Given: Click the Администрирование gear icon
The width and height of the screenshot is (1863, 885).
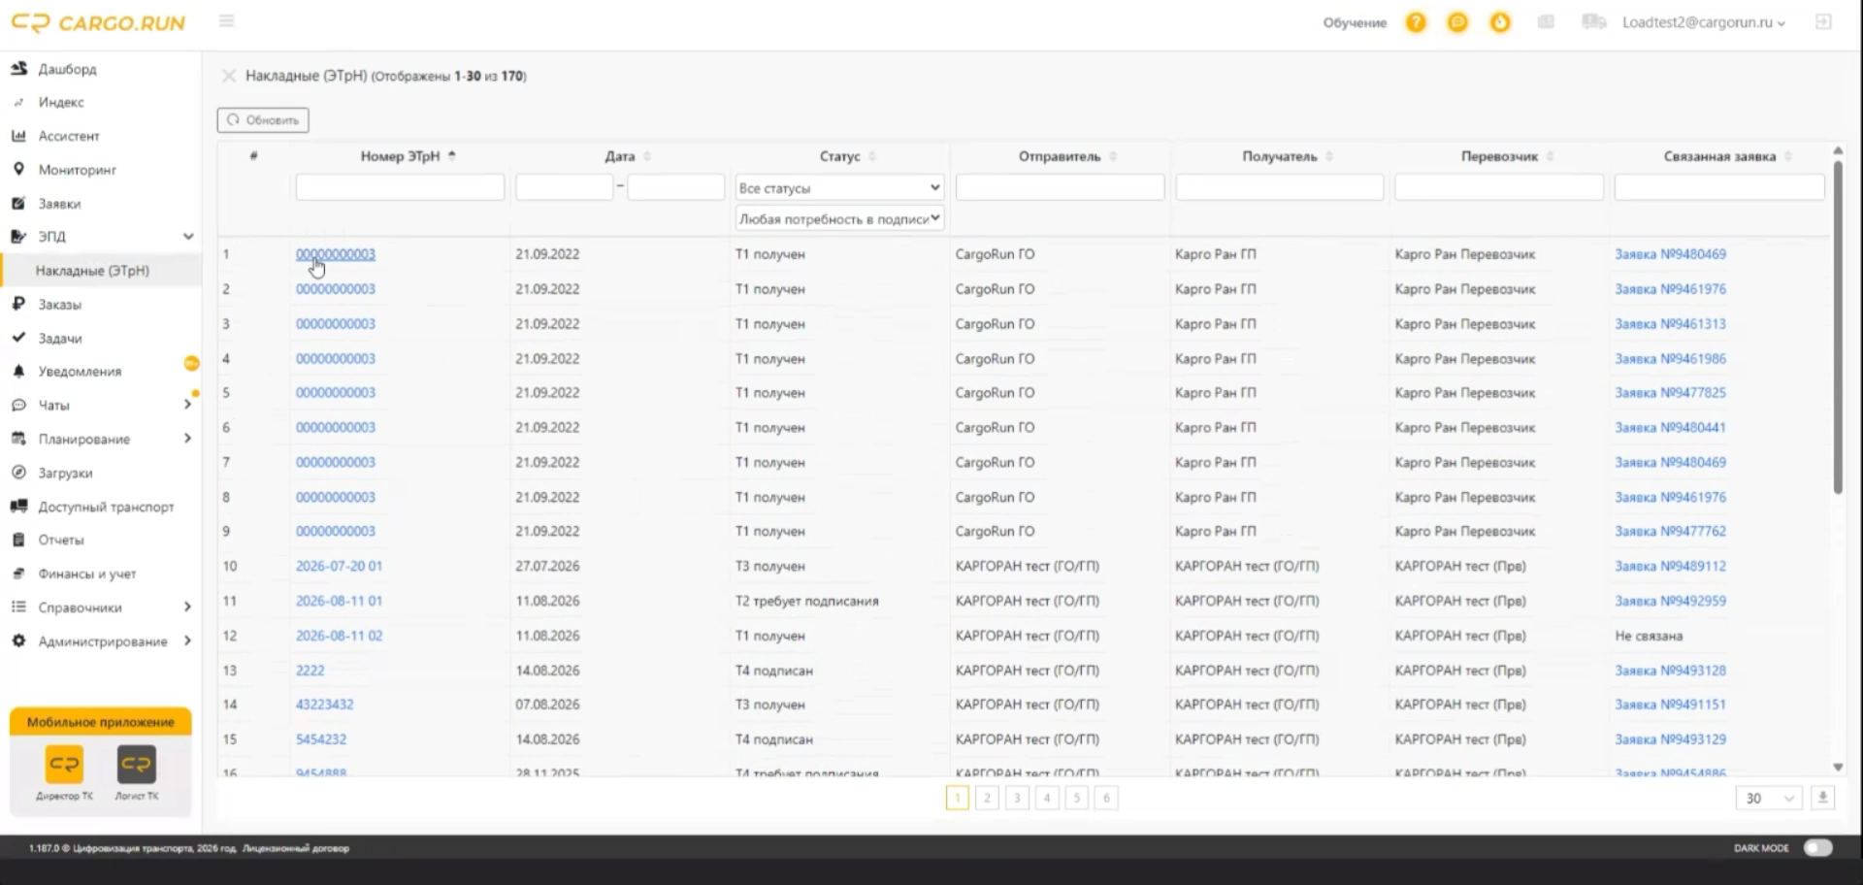Looking at the screenshot, I should coord(18,640).
